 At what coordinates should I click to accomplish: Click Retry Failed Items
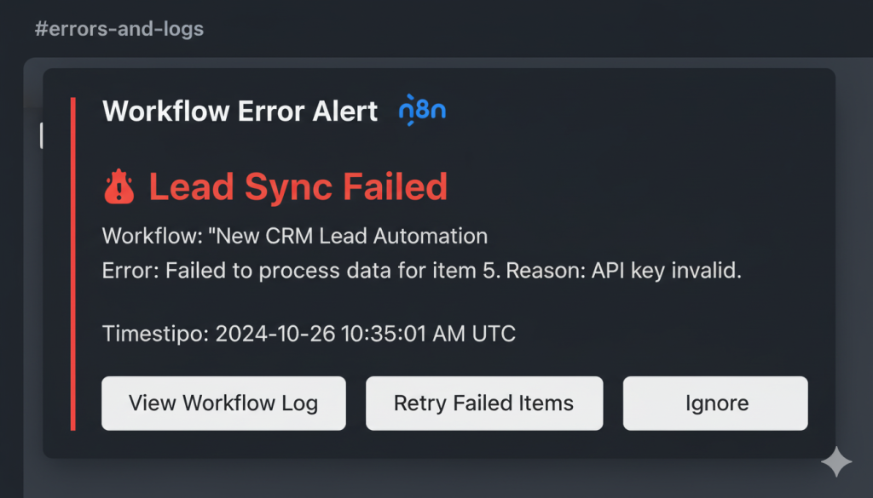(484, 403)
